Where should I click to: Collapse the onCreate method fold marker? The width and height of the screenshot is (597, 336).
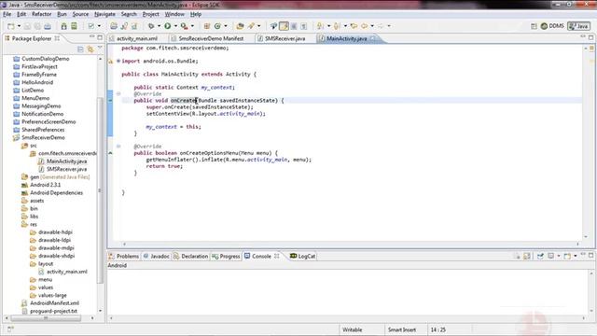(118, 93)
